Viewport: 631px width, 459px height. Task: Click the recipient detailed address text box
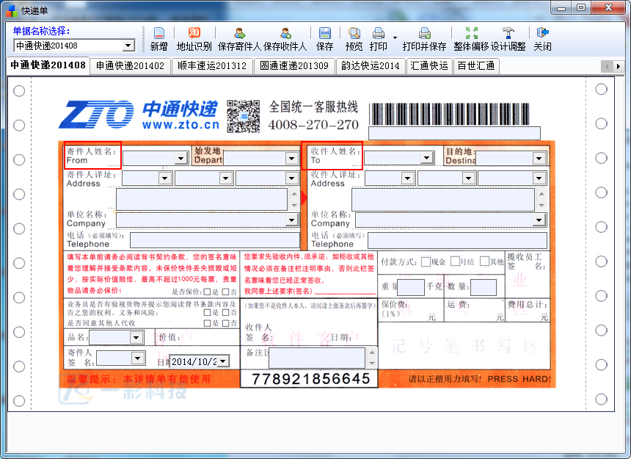pos(443,199)
